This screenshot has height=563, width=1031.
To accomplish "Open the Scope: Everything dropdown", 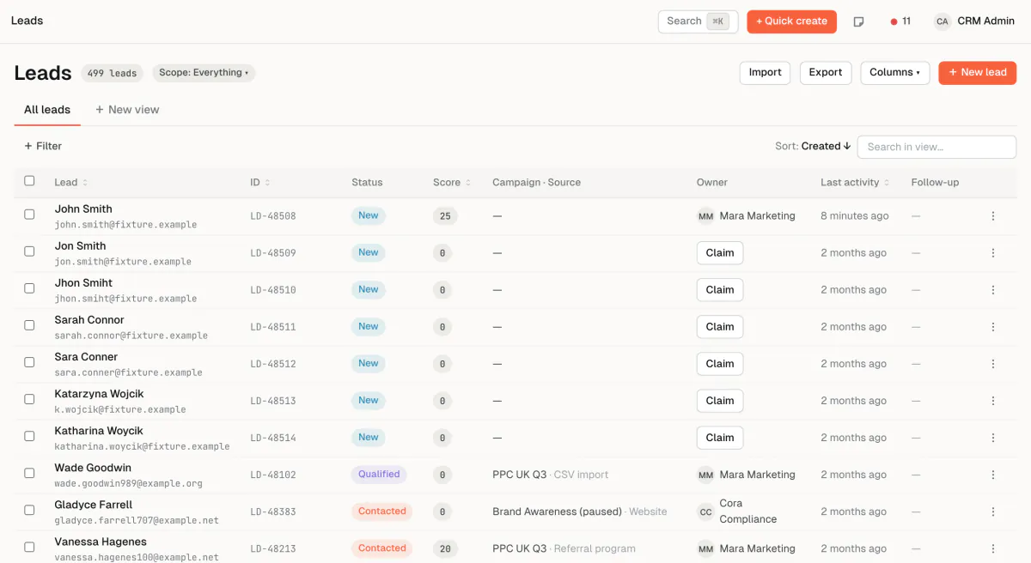I will coord(204,73).
